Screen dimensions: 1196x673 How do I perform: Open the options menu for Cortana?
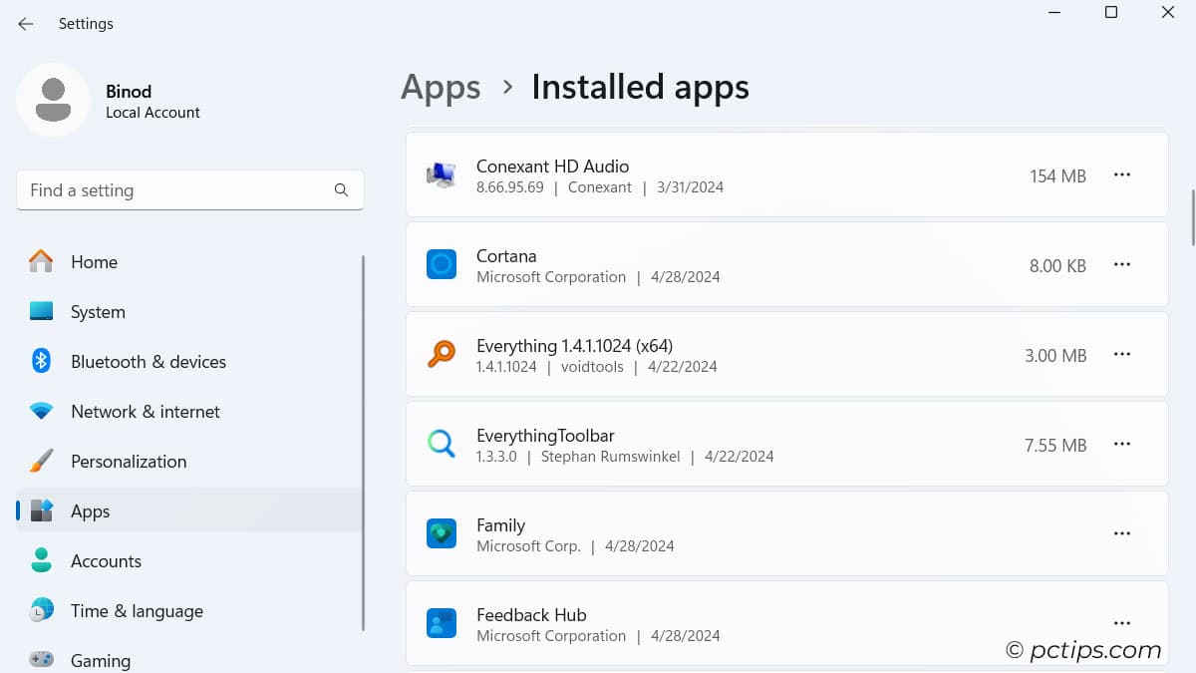(1122, 264)
